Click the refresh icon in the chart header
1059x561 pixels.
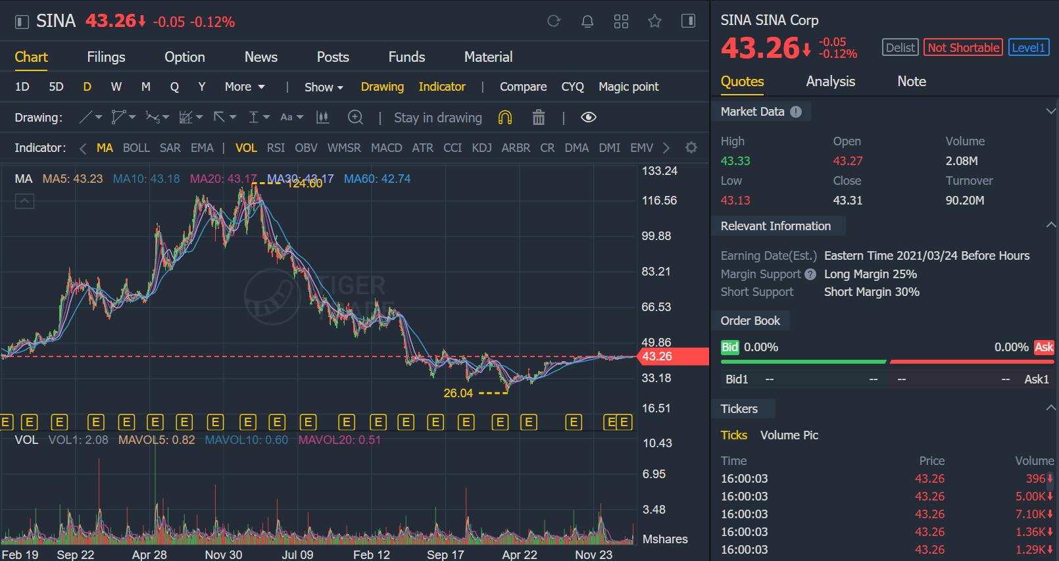(x=554, y=21)
